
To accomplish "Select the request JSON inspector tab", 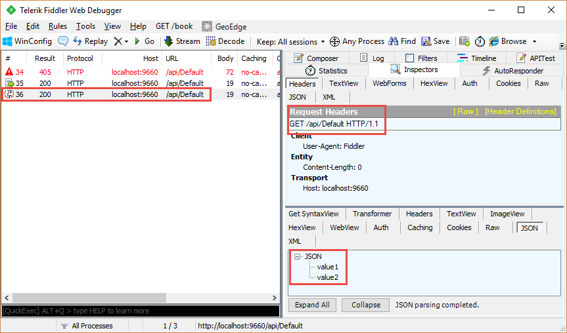I will (x=298, y=97).
